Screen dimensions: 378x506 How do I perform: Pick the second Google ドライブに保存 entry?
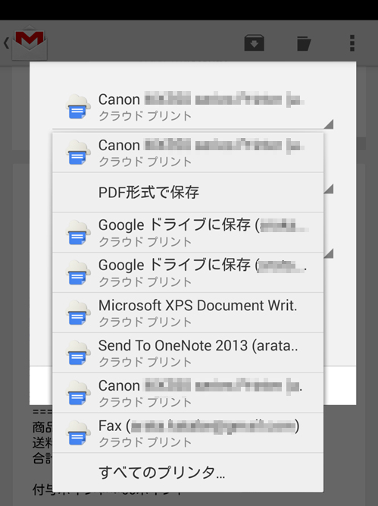pyautogui.click(x=188, y=272)
